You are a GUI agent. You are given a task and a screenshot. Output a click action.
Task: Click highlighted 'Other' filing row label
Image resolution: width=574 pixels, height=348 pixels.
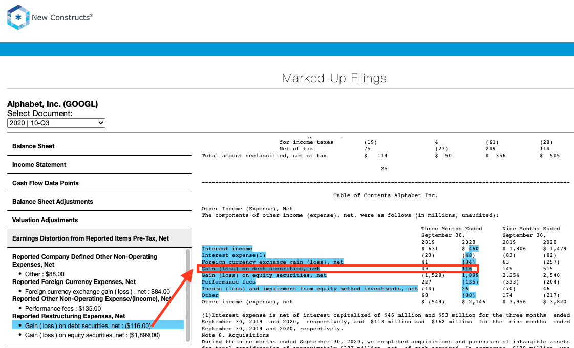click(210, 295)
